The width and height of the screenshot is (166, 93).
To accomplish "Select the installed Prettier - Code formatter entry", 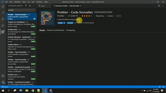I will pyautogui.click(x=21, y=17).
